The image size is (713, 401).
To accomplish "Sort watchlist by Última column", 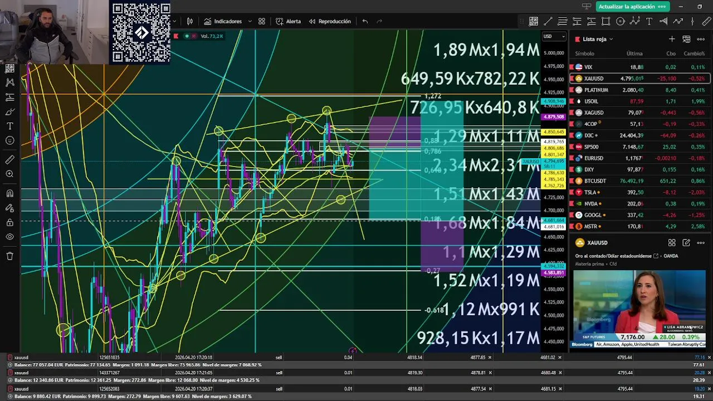I will (x=634, y=53).
